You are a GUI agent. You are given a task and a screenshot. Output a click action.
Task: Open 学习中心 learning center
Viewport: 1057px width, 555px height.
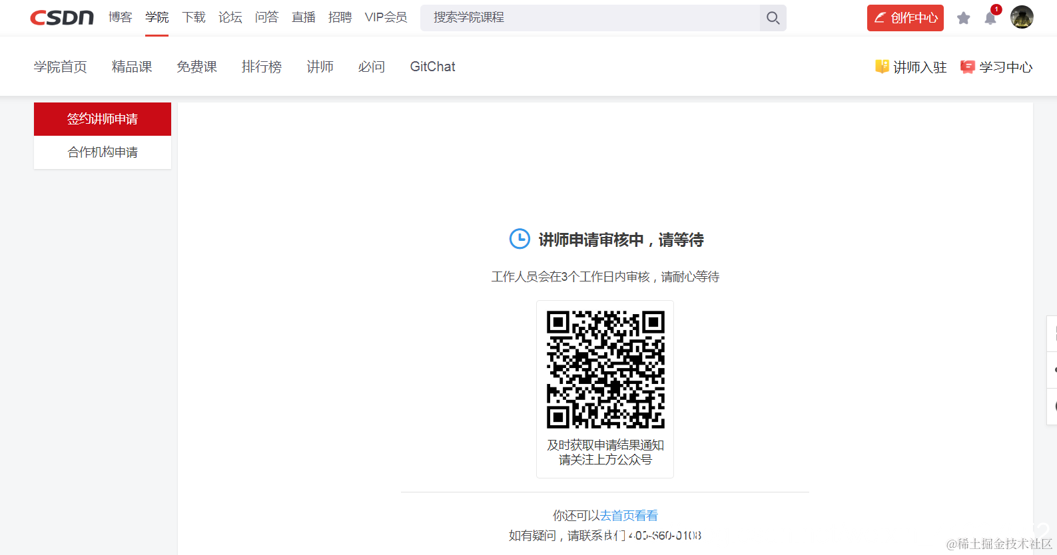[x=996, y=67]
